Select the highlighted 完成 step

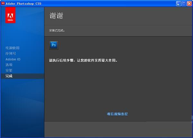tap(23, 76)
